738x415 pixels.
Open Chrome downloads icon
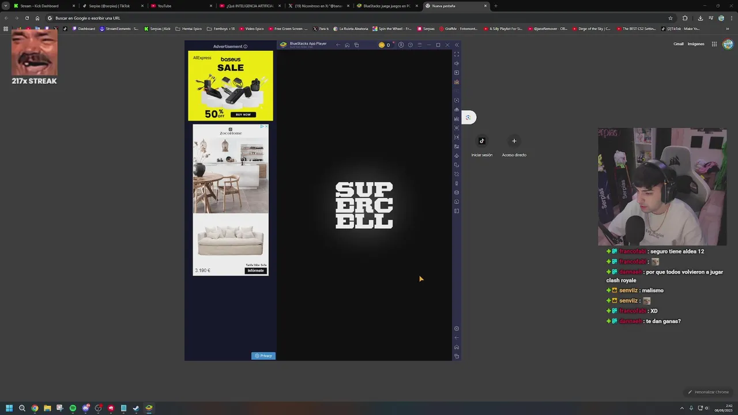[700, 18]
